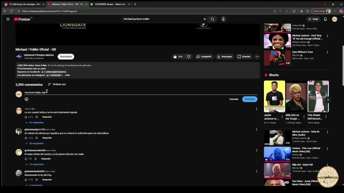Open Universal Pictures México channel name

[x=39, y=55]
